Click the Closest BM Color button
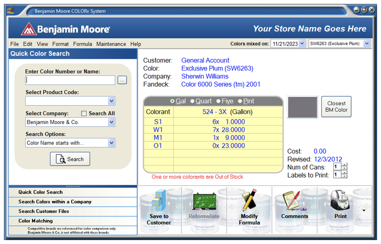The image size is (381, 244). (x=336, y=107)
